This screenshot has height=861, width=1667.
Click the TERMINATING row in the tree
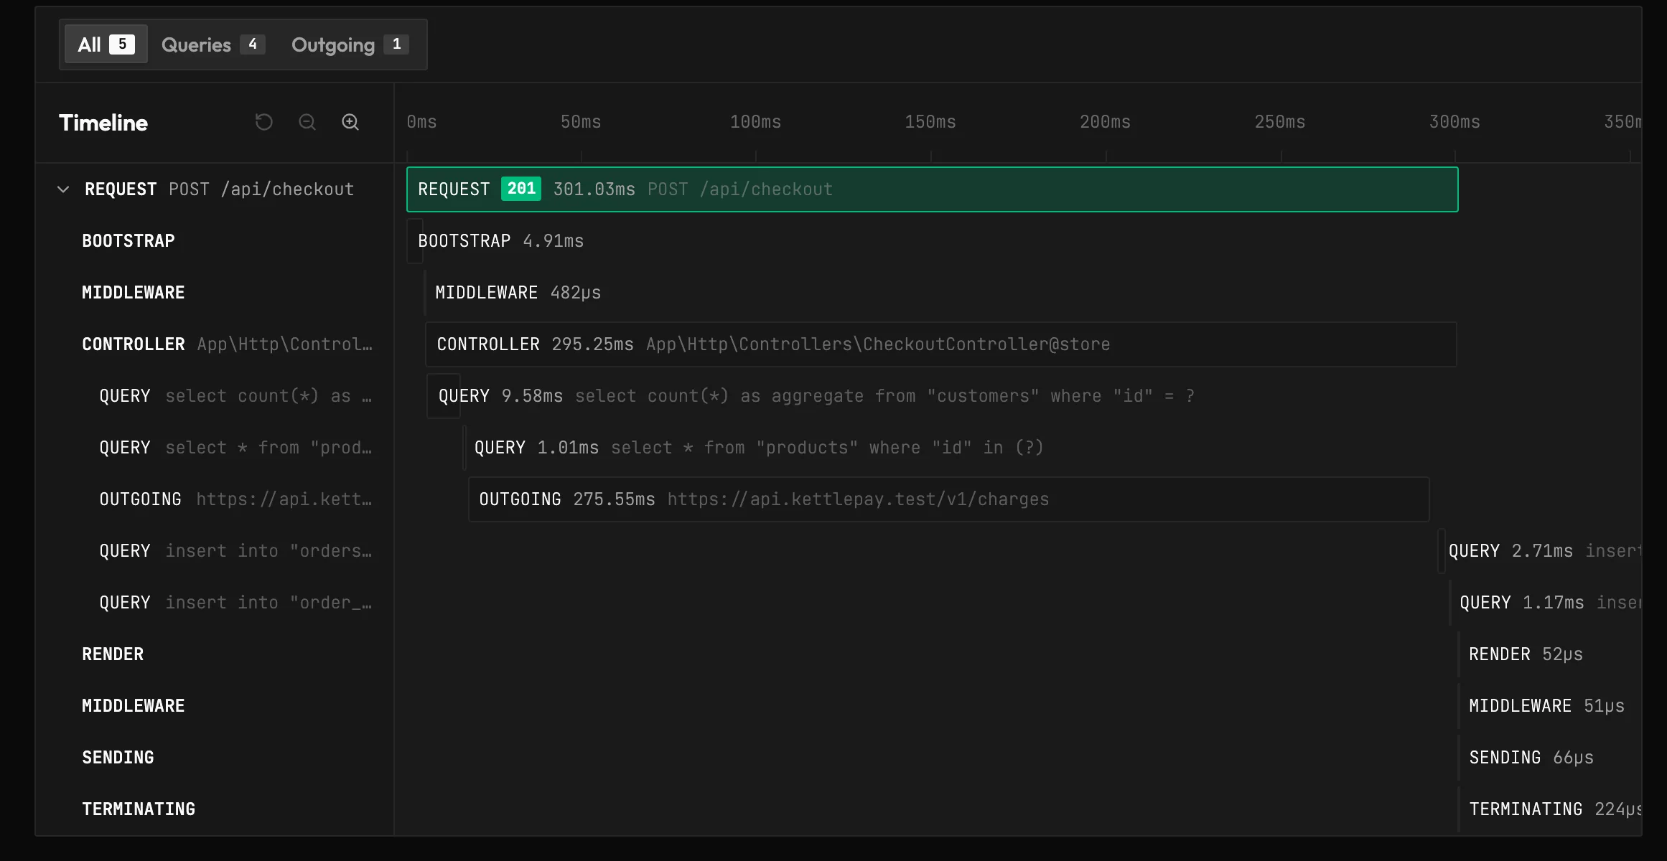(x=215, y=809)
